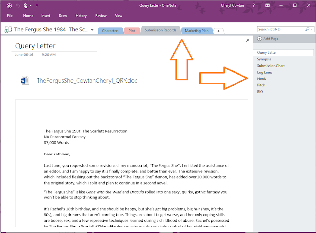Image resolution: width=316 pixels, height=233 pixels.
Task: Open the Touch/Mouse mode dropdown arrow
Action: (31, 6)
